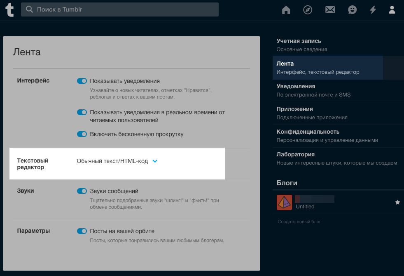
Task: Click the star icon next to Untitled blog
Action: pos(397,202)
